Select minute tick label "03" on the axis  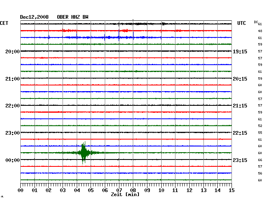[63, 190]
